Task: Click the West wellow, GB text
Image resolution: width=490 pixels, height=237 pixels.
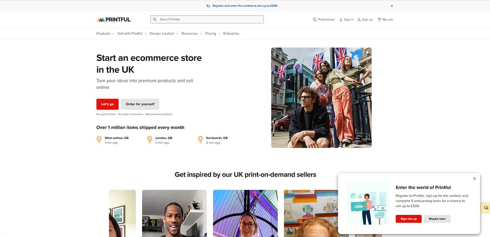Action: (x=117, y=138)
